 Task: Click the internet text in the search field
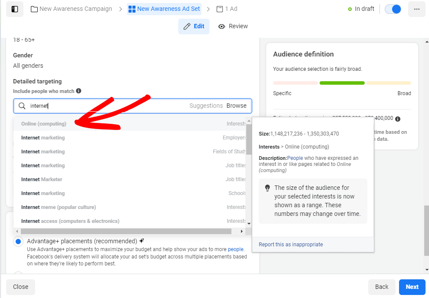pyautogui.click(x=39, y=106)
